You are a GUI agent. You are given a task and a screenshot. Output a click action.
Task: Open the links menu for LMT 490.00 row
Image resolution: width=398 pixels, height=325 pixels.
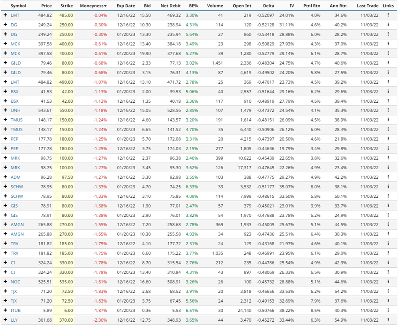[x=388, y=82]
